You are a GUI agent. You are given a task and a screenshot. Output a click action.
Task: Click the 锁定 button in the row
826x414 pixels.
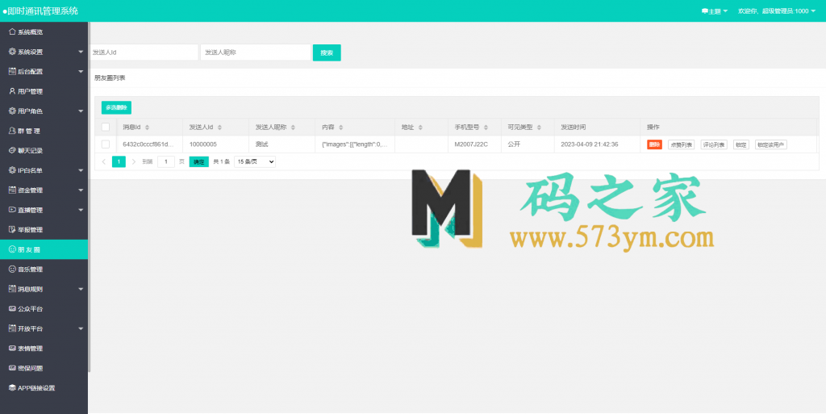[x=741, y=144]
